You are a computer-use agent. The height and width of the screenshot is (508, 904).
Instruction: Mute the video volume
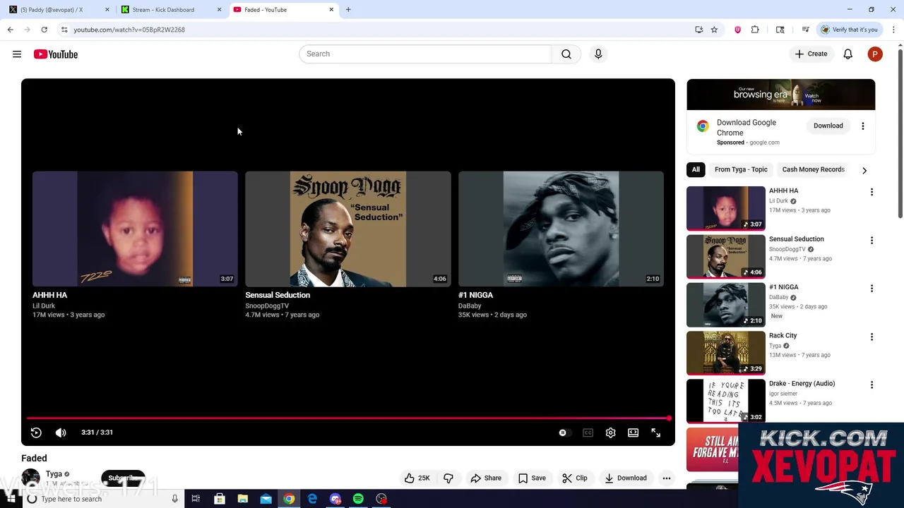click(61, 433)
